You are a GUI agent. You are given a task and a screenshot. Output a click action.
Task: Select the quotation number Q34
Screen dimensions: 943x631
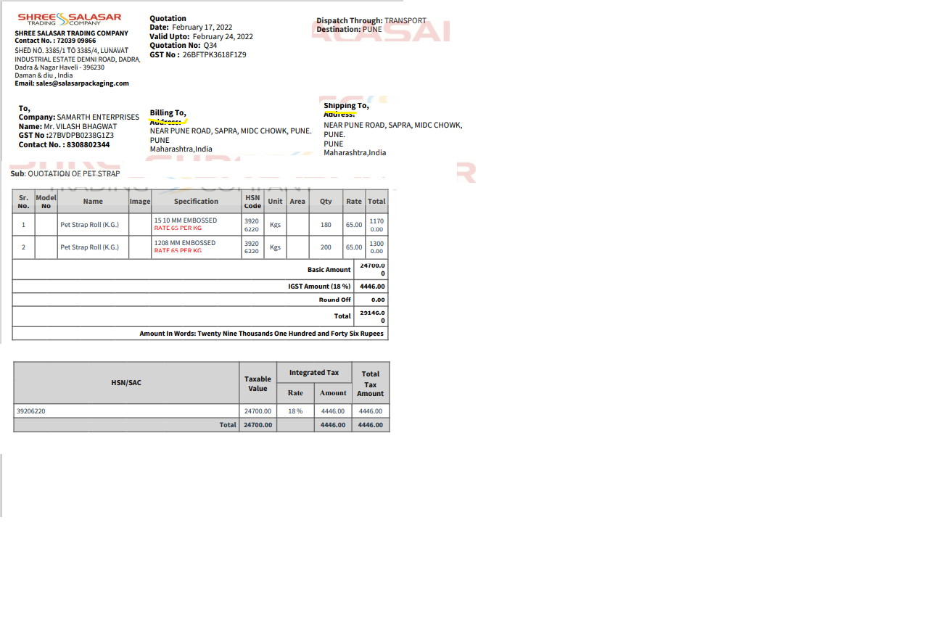(x=210, y=46)
